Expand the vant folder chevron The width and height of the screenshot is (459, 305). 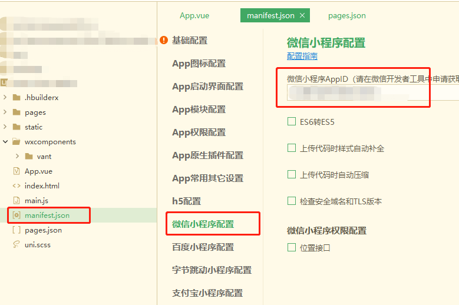coord(17,157)
